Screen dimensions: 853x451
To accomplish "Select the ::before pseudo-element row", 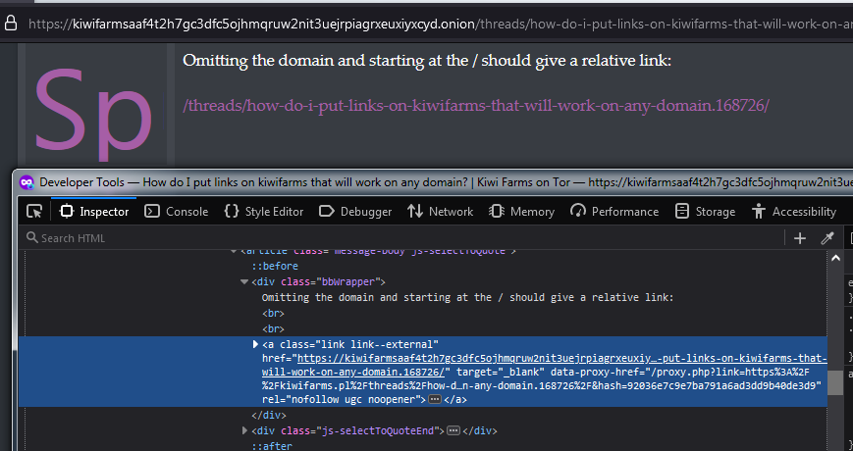I will [x=275, y=267].
